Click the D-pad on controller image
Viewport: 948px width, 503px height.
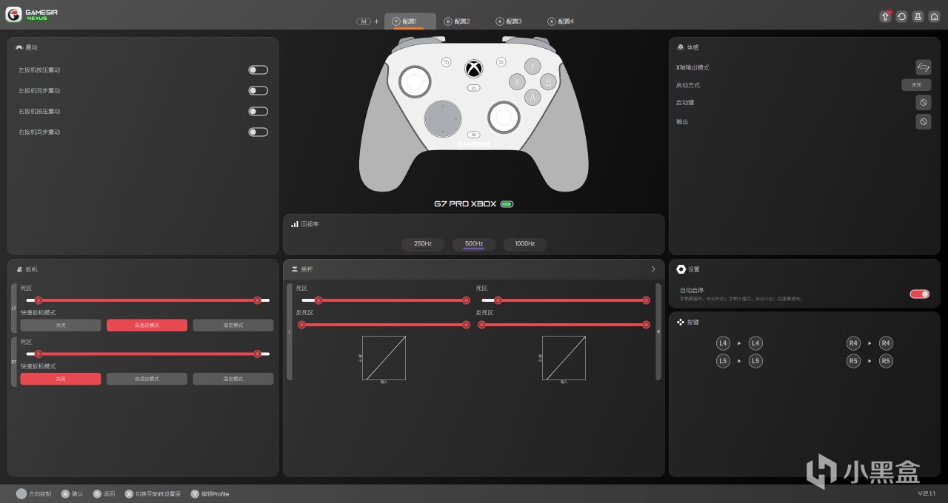tap(443, 118)
